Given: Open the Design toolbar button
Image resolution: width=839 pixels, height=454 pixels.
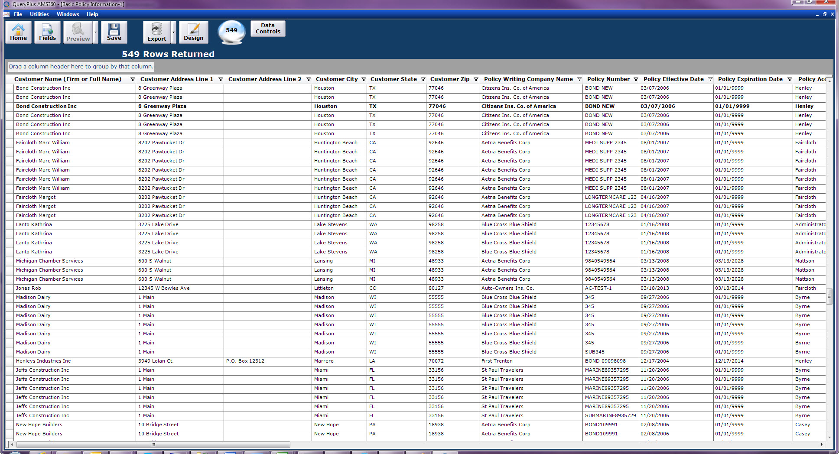Looking at the screenshot, I should pyautogui.click(x=193, y=32).
